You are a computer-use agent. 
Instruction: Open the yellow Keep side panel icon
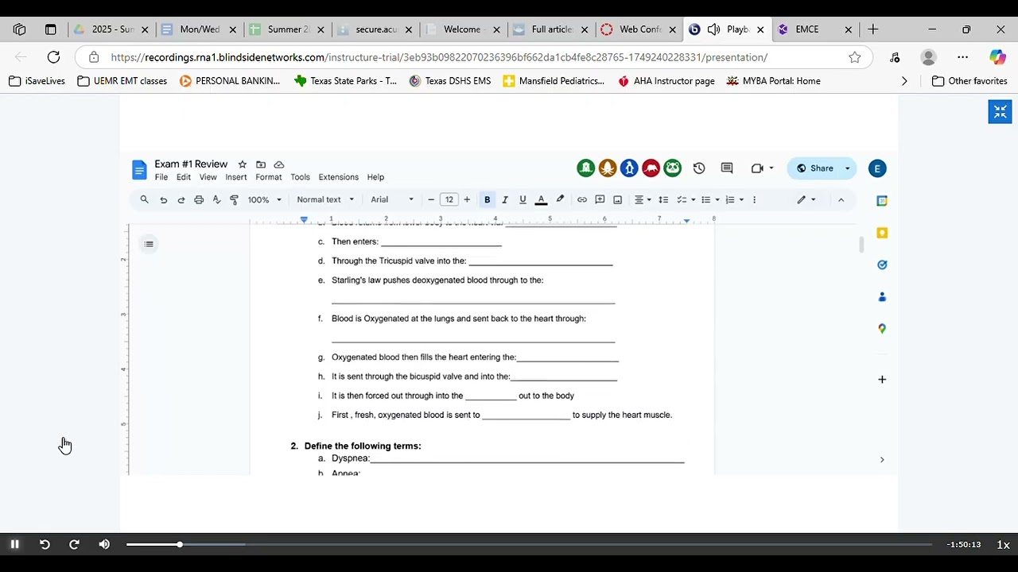[882, 233]
